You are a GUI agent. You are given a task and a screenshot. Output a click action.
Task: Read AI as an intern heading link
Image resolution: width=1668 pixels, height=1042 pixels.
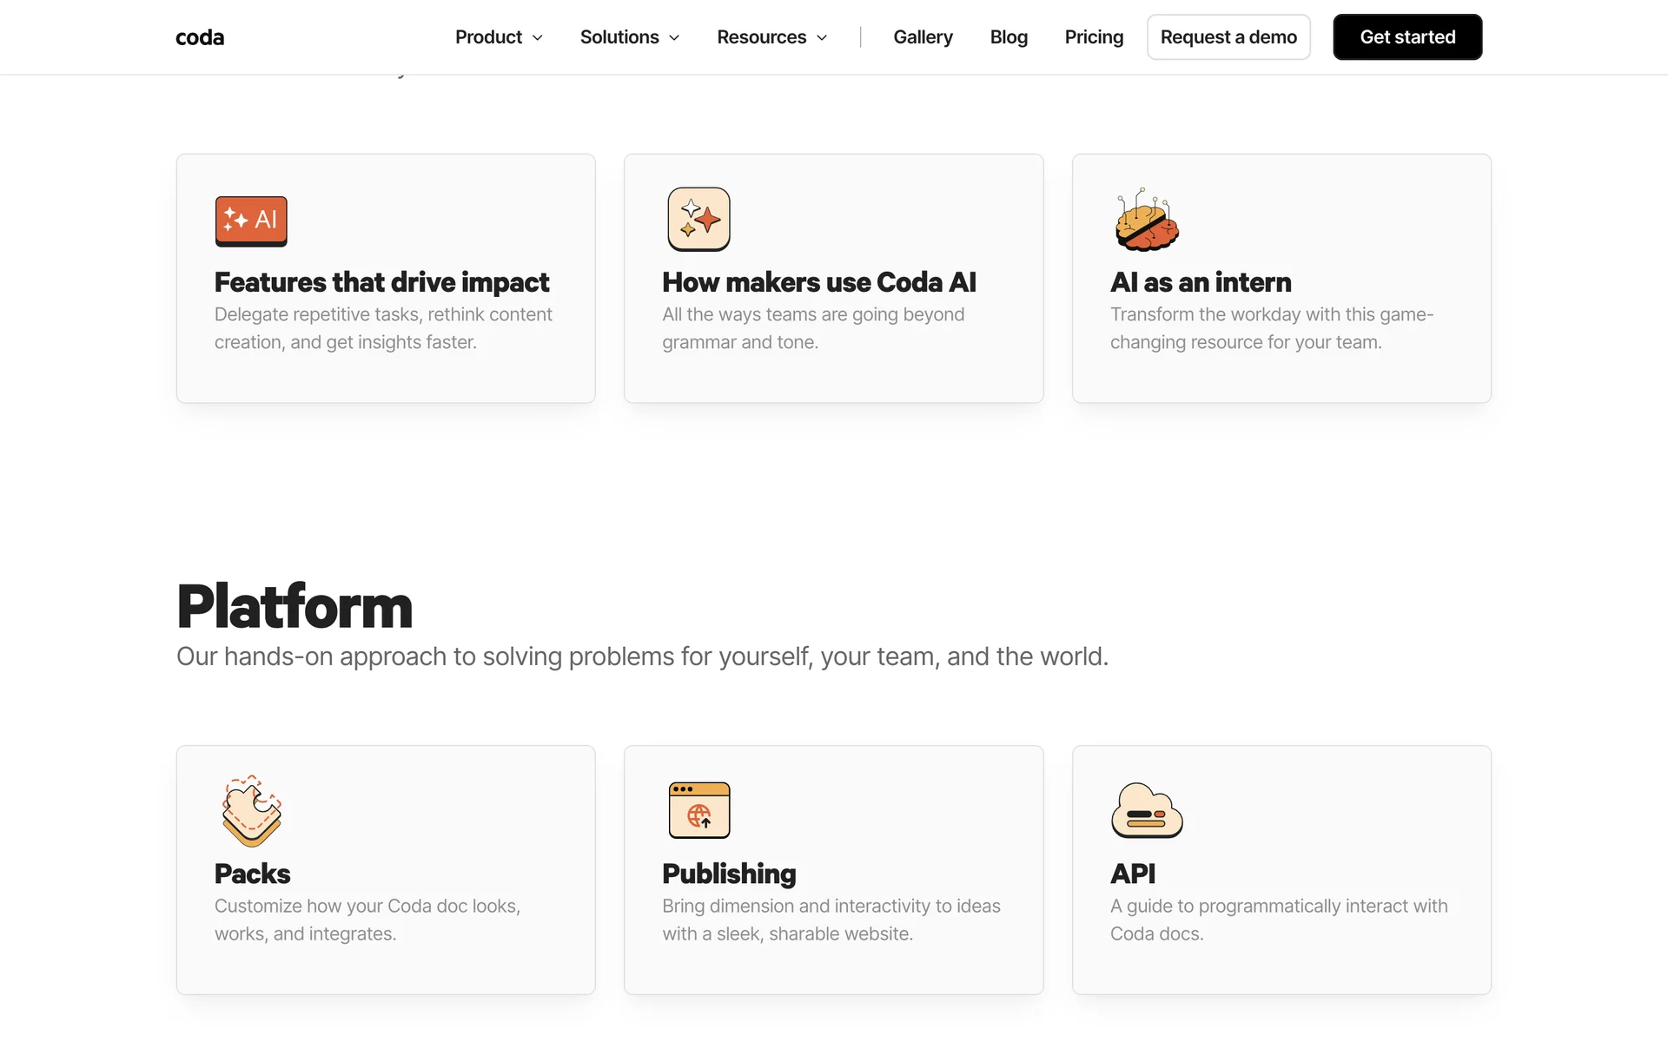click(1200, 282)
